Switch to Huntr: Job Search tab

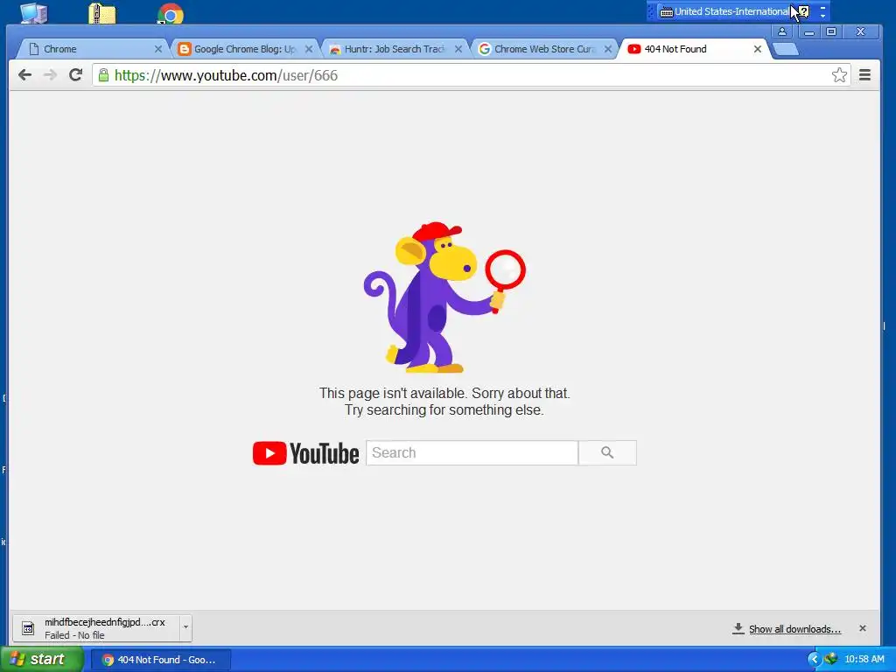tap(395, 49)
